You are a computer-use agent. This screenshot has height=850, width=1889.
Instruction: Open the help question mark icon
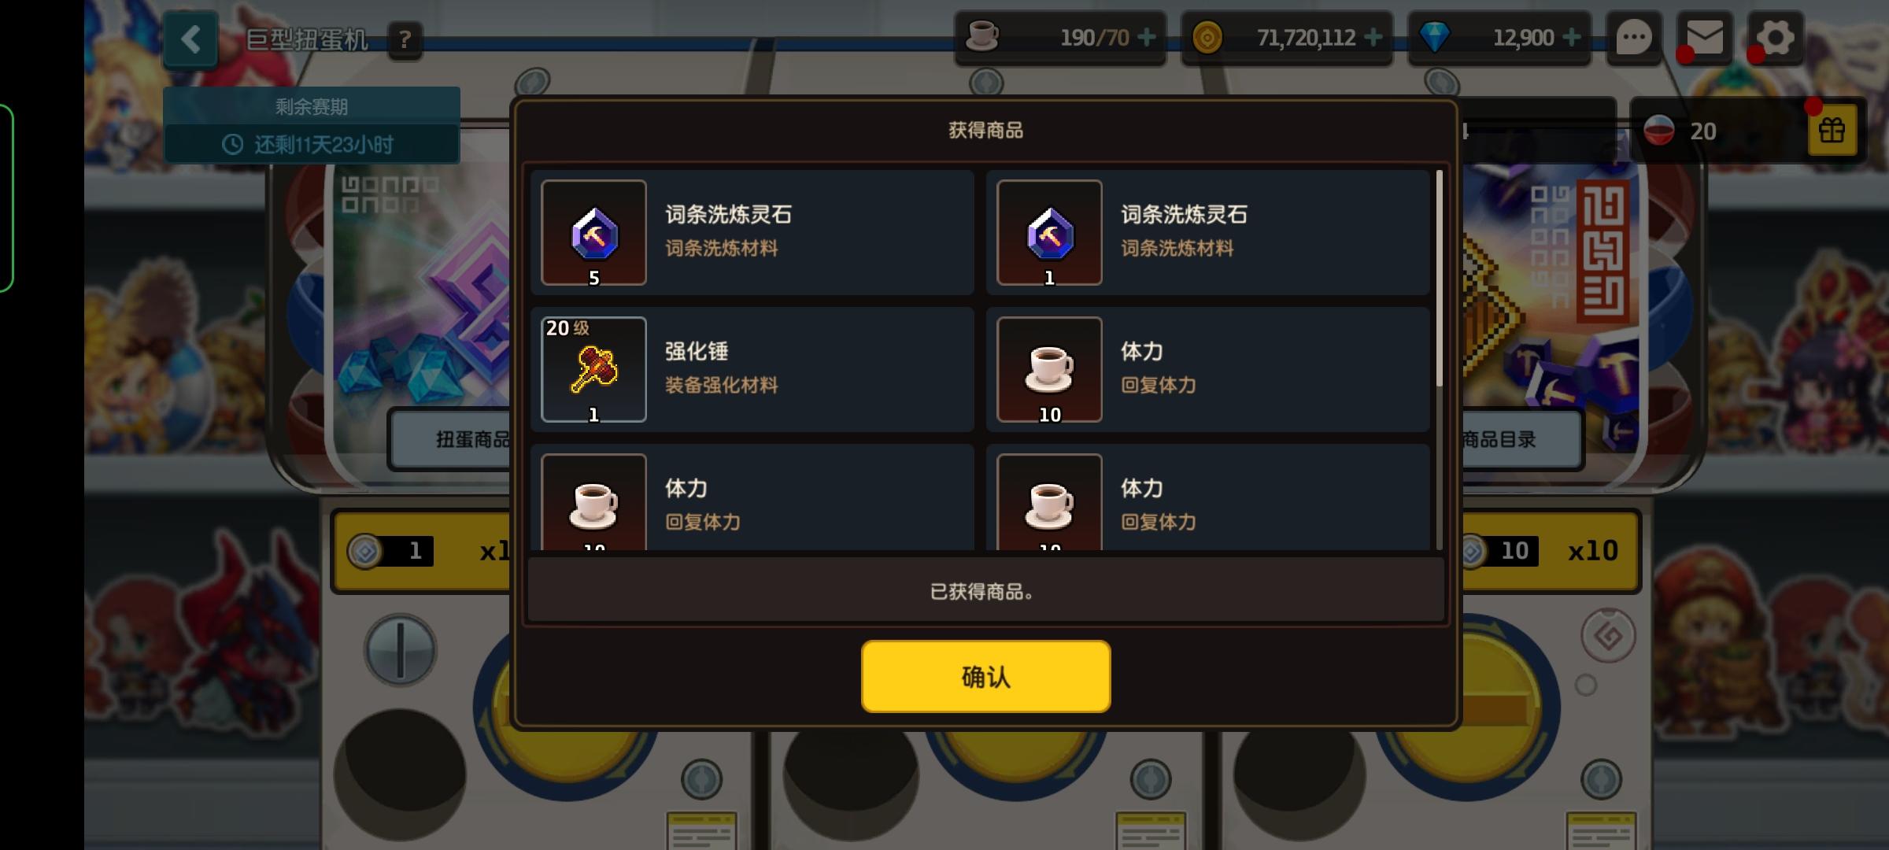(405, 39)
